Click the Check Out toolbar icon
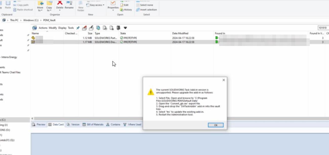The height and width of the screenshot is (155, 329). pyautogui.click(x=85, y=28)
